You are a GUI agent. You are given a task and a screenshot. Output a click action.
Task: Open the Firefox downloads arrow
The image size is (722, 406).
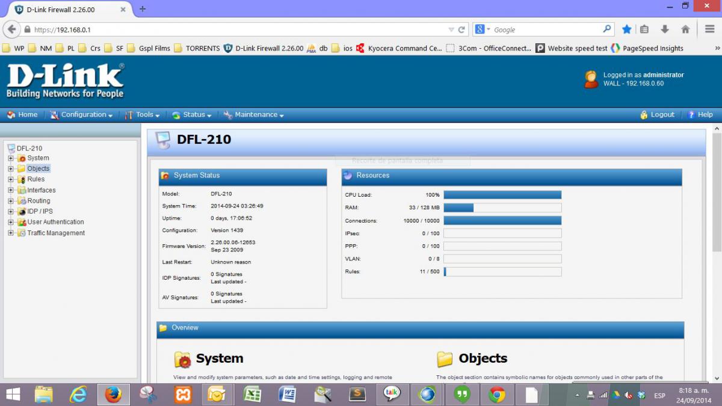pos(665,29)
